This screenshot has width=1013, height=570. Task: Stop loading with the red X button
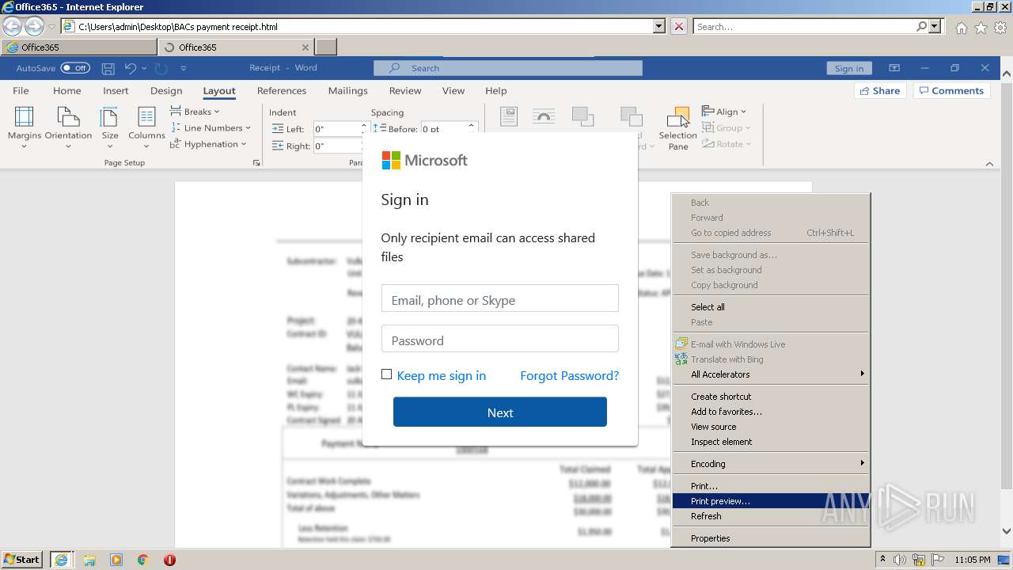pyautogui.click(x=678, y=26)
